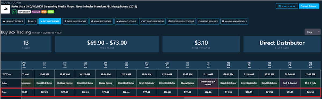Click the $72.40 price under Feb 02
Image resolution: width=322 pixels, height=99 pixels.
[x=208, y=92]
